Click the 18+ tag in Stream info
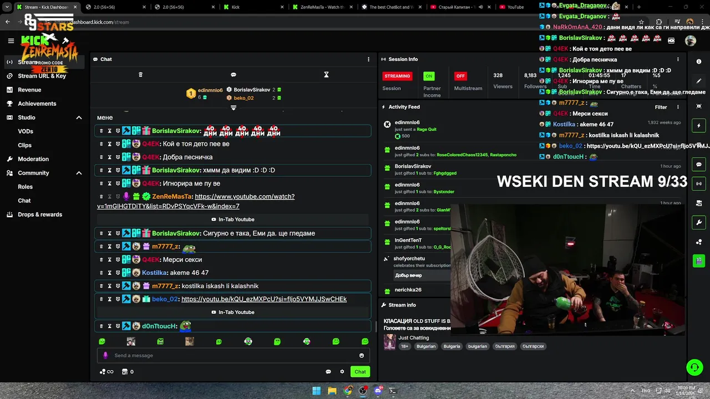 tap(405, 346)
